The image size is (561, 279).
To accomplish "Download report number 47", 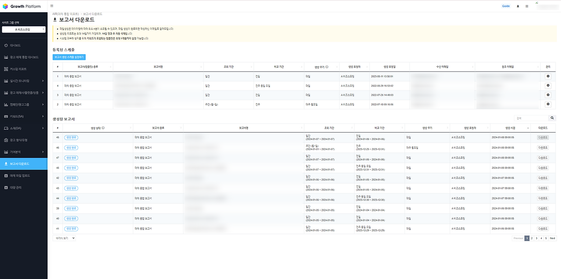I will [x=543, y=157].
